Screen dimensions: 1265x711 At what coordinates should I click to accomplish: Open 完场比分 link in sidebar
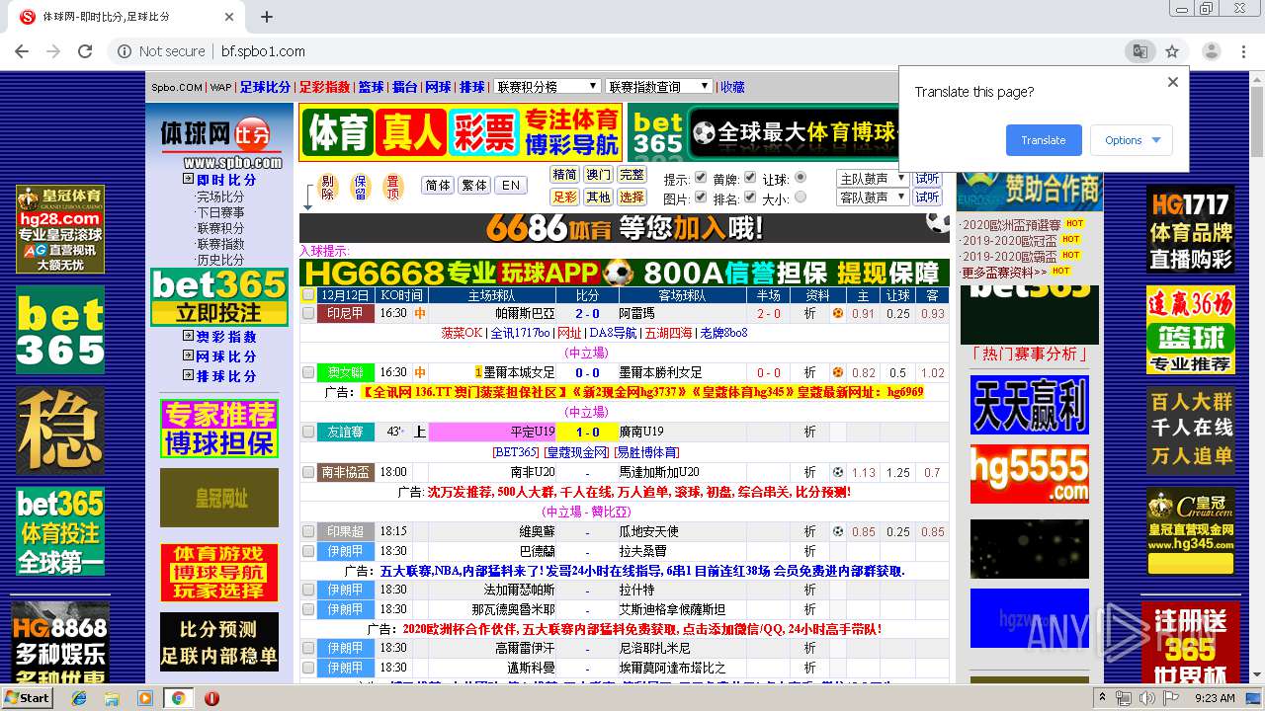coord(219,197)
